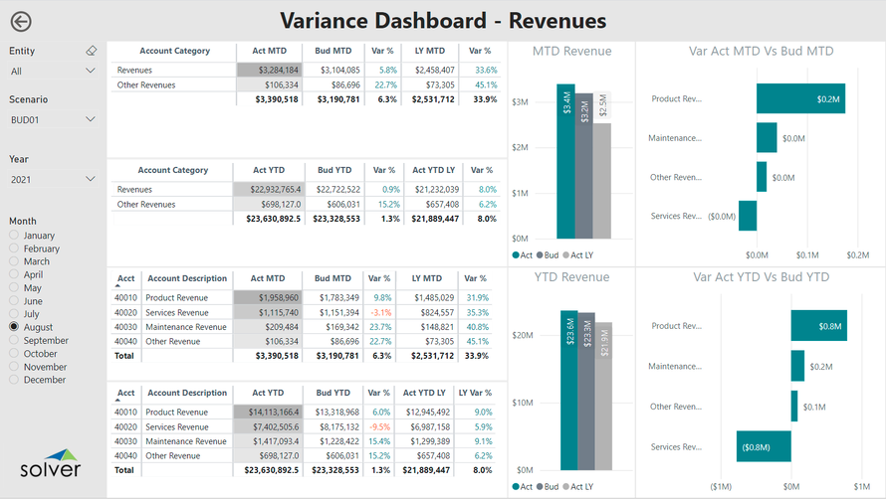Select the January month radio button
The image size is (886, 499).
15,236
